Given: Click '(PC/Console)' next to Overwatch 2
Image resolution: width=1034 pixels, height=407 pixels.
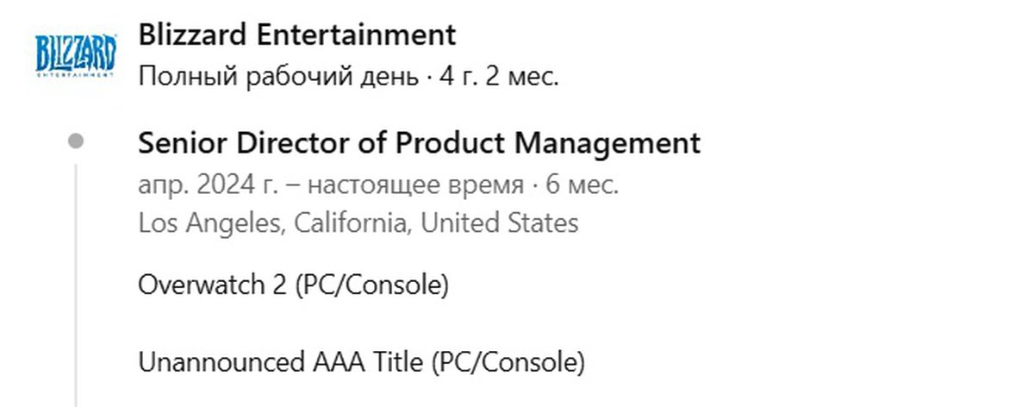Looking at the screenshot, I should coord(371,285).
